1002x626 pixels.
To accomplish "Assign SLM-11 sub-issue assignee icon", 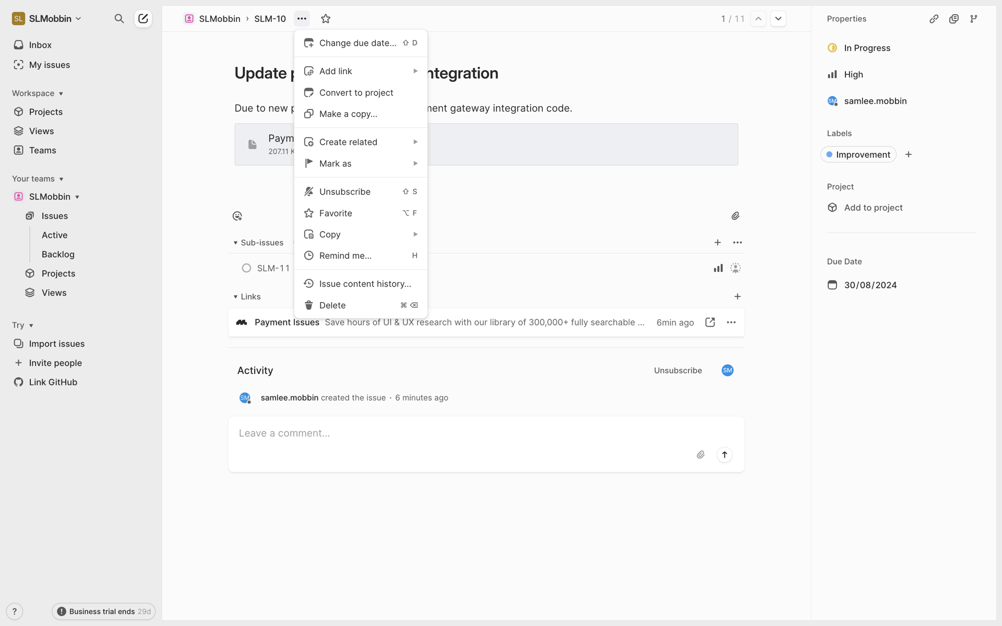I will (x=735, y=268).
